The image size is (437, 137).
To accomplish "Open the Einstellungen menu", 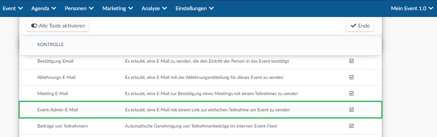I will (194, 8).
